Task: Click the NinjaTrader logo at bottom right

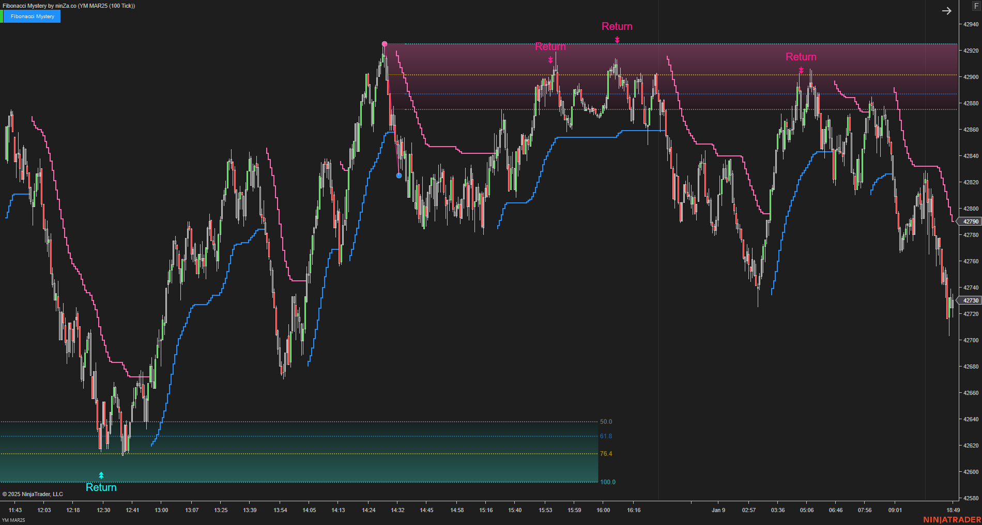Action: 953,520
